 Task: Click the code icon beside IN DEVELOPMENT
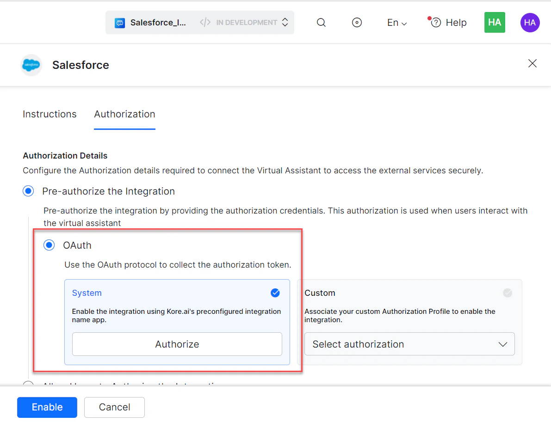click(204, 22)
